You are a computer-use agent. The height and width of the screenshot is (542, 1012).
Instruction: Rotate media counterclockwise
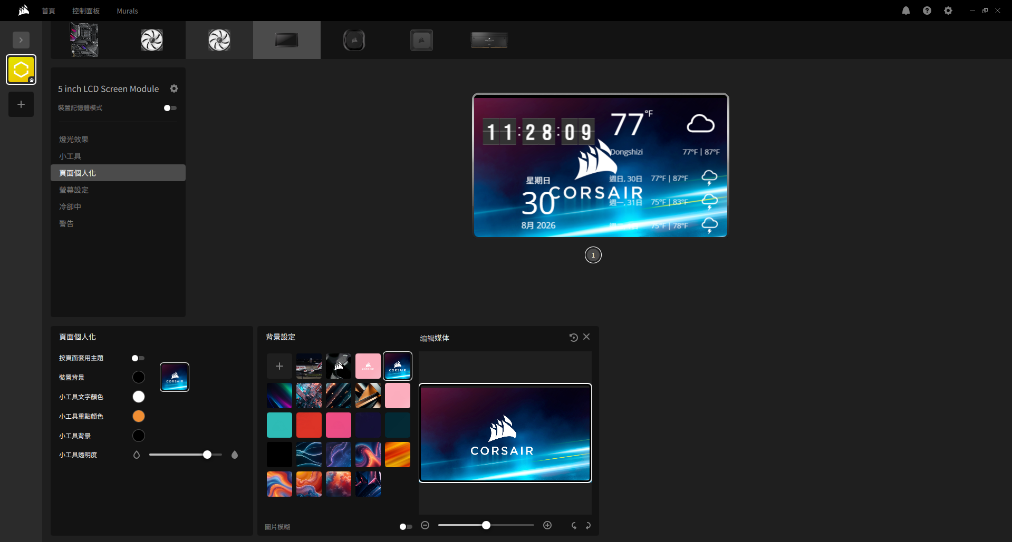[574, 525]
